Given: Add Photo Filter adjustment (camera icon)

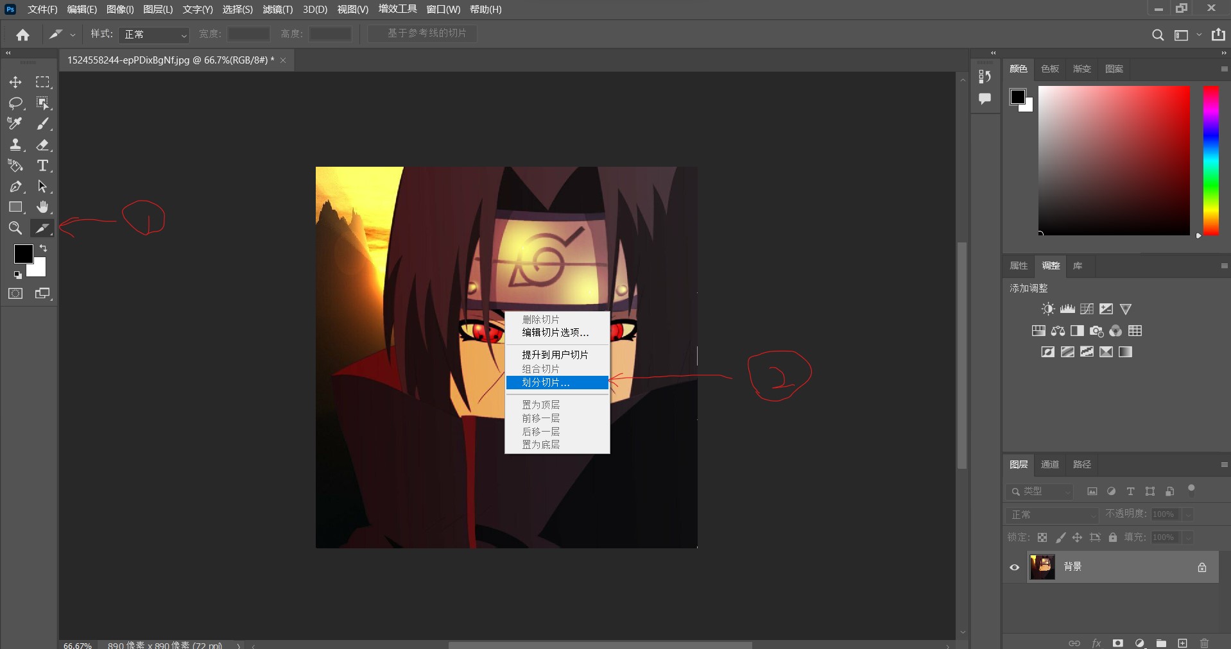Looking at the screenshot, I should pyautogui.click(x=1097, y=331).
